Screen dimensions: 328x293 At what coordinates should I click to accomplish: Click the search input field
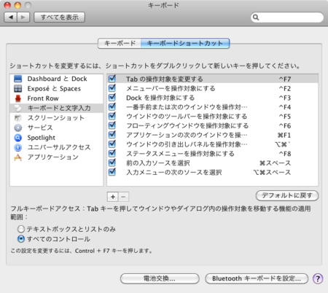click(287, 17)
